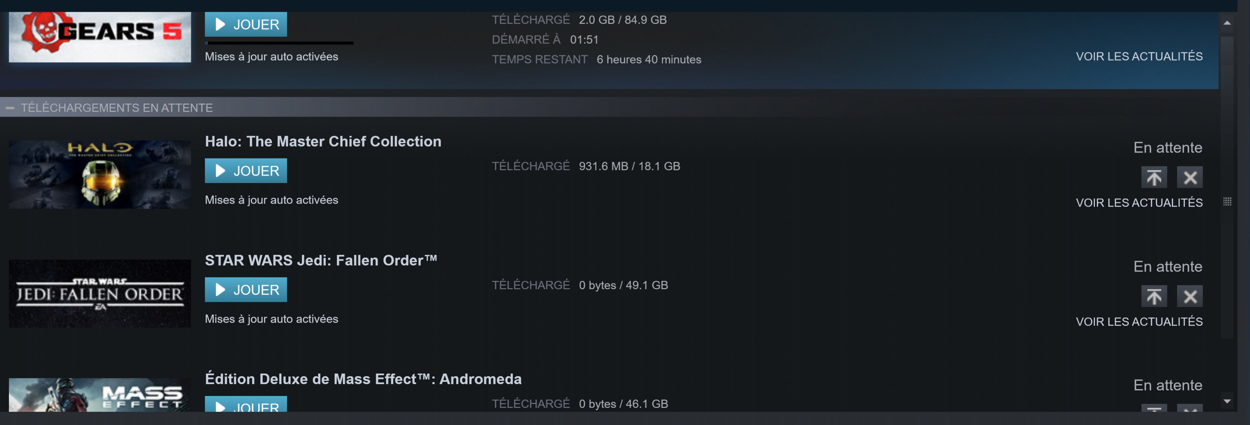1250x425 pixels.
Task: Move Halo download to top of queue
Action: coord(1153,177)
